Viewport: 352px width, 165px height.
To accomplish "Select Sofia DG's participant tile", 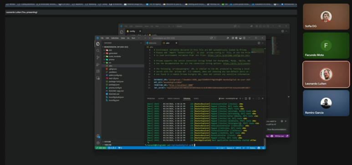I will point(326,16).
